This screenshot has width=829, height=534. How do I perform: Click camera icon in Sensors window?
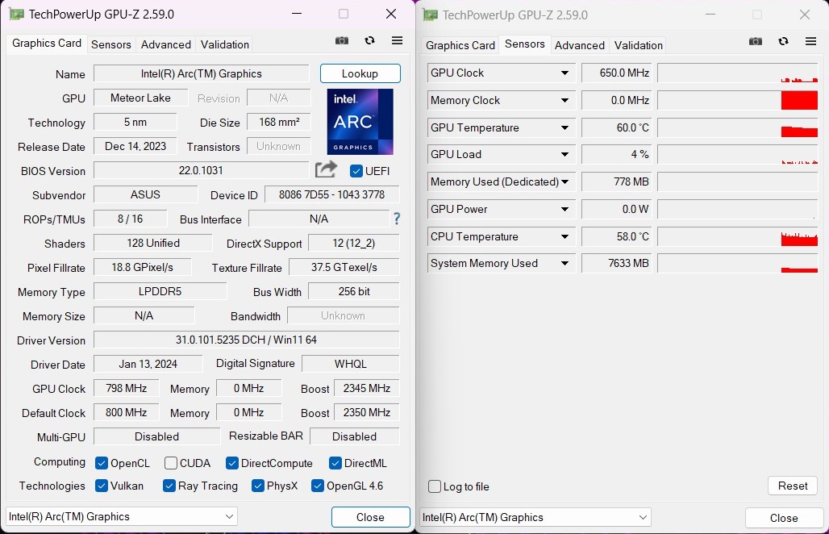(756, 42)
